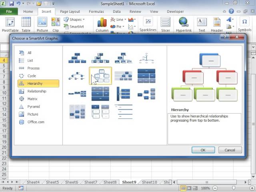
Task: Click the zoom slider handle
Action: coord(234,188)
